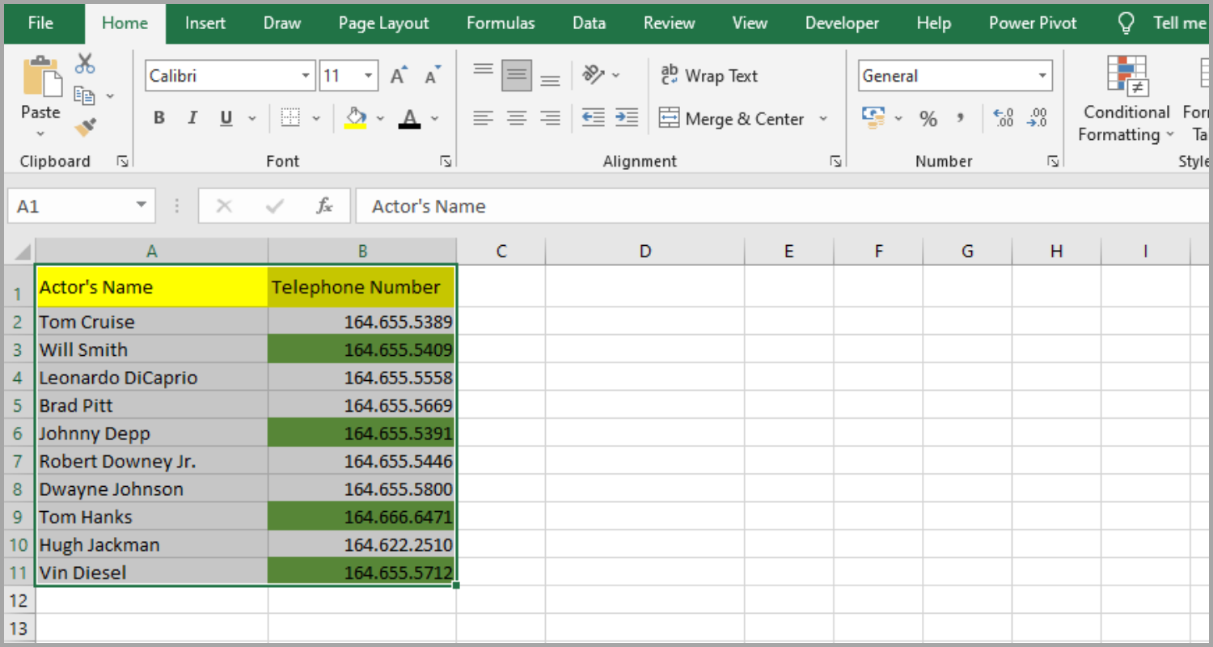Open the Power Pivot tab
Image resolution: width=1213 pixels, height=647 pixels.
pos(1032,23)
